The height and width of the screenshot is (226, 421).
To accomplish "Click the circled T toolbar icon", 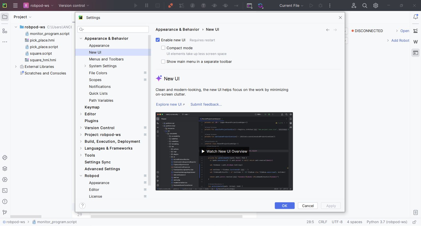I will 204,5.
